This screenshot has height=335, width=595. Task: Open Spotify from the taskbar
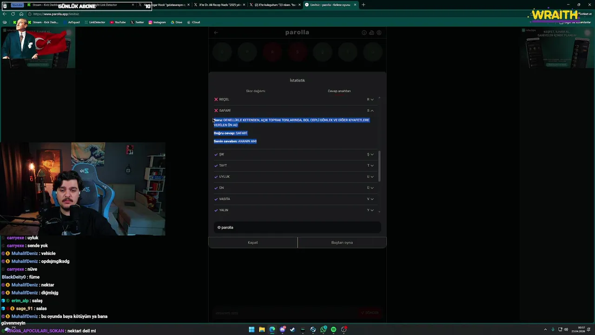coord(333,329)
